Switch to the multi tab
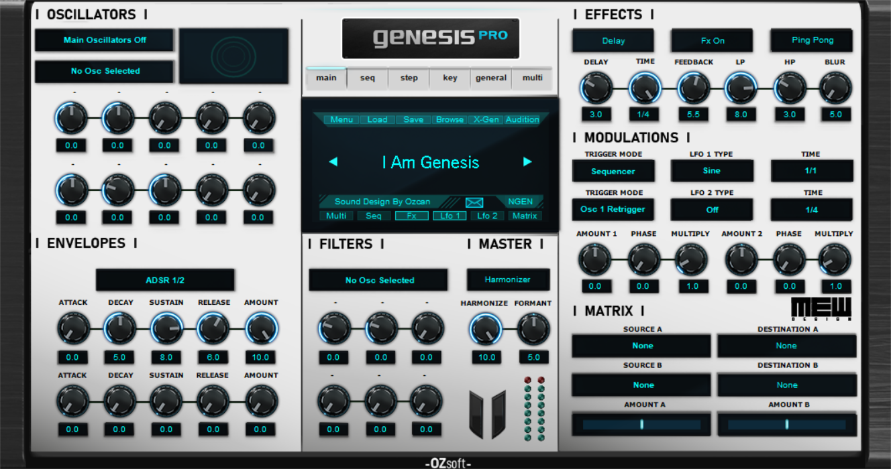Viewport: 891px width, 469px height. click(x=533, y=78)
